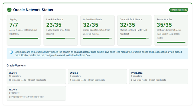Select the Oracle Network Status heading
This screenshot has width=194, height=107.
[x=33, y=10]
